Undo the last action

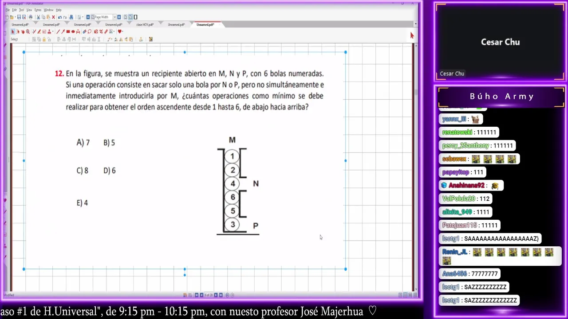tap(59, 17)
